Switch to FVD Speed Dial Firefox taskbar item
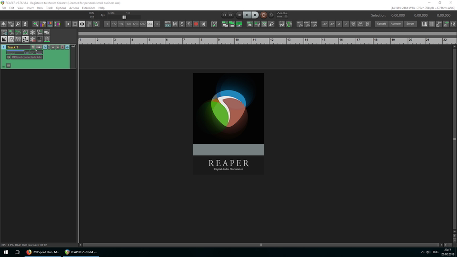This screenshot has width=457, height=257. click(x=42, y=252)
